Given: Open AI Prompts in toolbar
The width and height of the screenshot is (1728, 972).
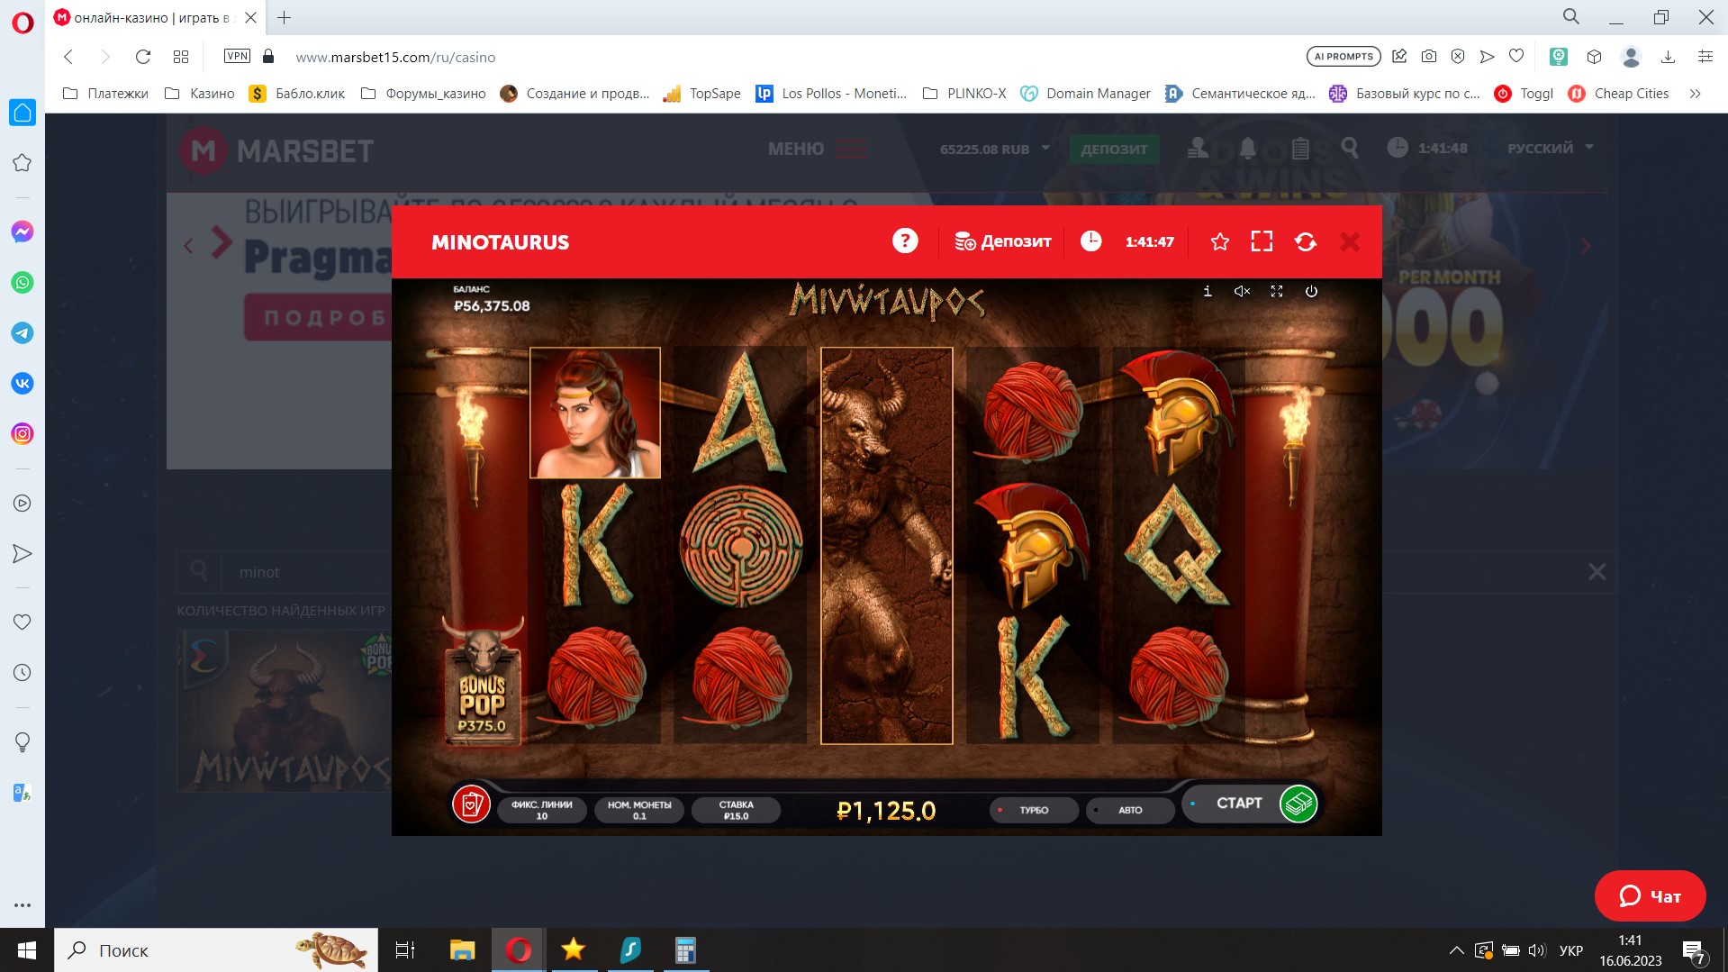Looking at the screenshot, I should point(1343,57).
